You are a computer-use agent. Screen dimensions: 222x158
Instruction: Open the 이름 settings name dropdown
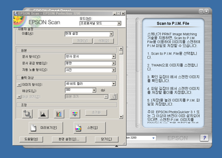pos(111,34)
